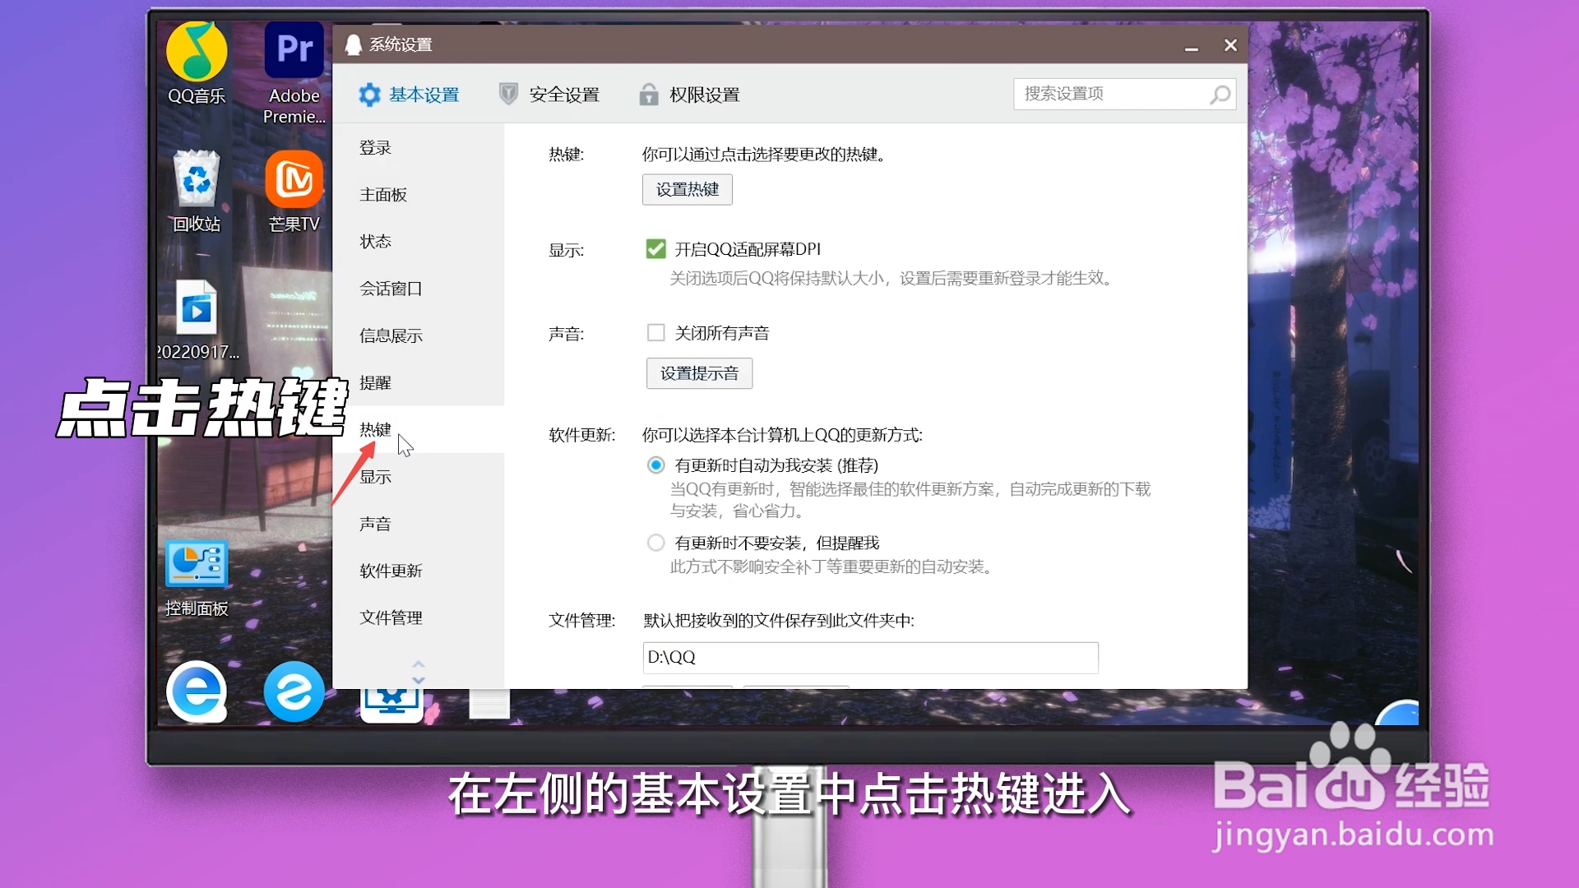1579x888 pixels.
Task: Select 登录 in the sidebar
Action: pos(418,148)
